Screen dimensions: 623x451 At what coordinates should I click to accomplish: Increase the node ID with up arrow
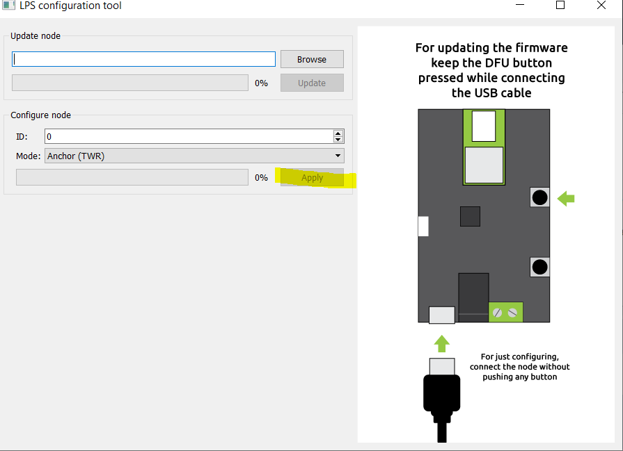[x=338, y=133]
